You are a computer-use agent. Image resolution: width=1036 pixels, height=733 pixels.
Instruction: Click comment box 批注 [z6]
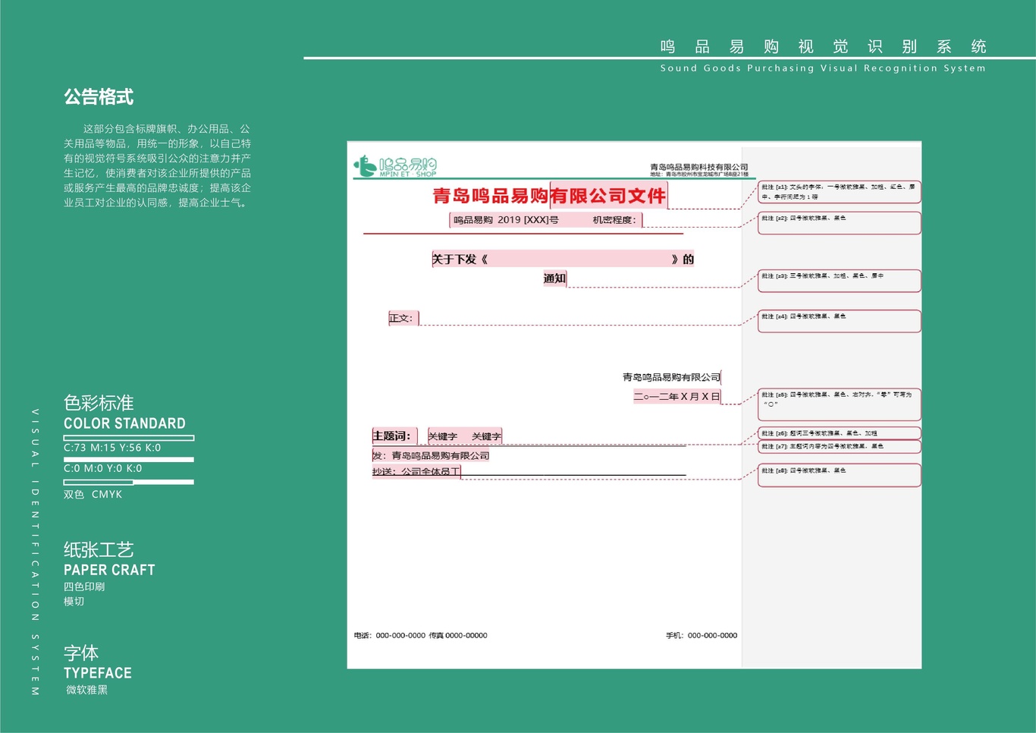(x=839, y=433)
